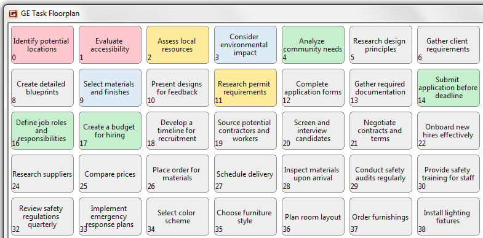
Task: Click the Negotiate contracts and terms tile
Action: pyautogui.click(x=381, y=131)
